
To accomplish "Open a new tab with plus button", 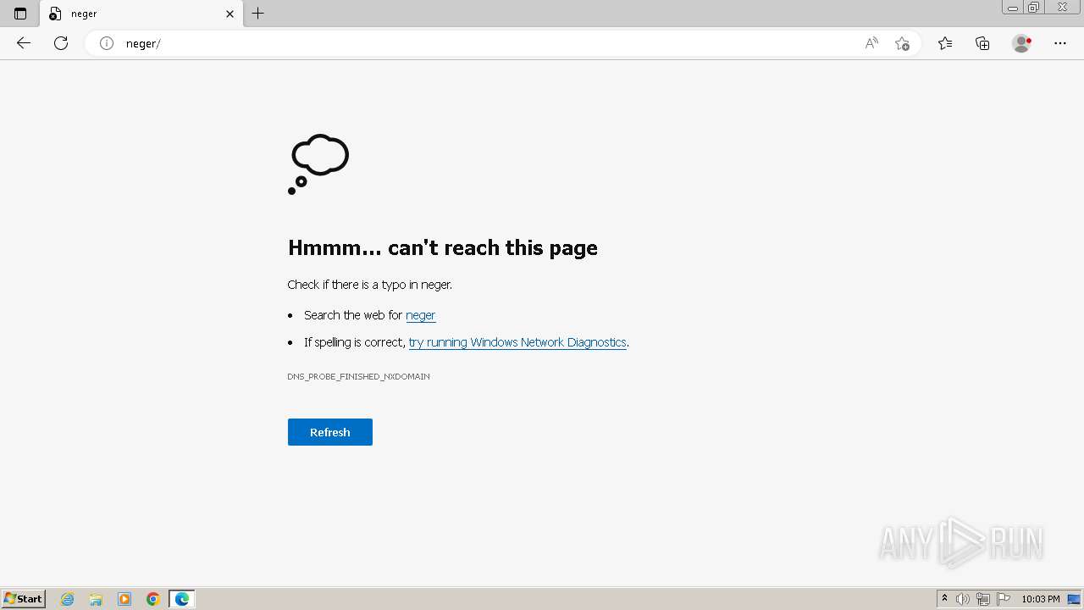I will 258,14.
